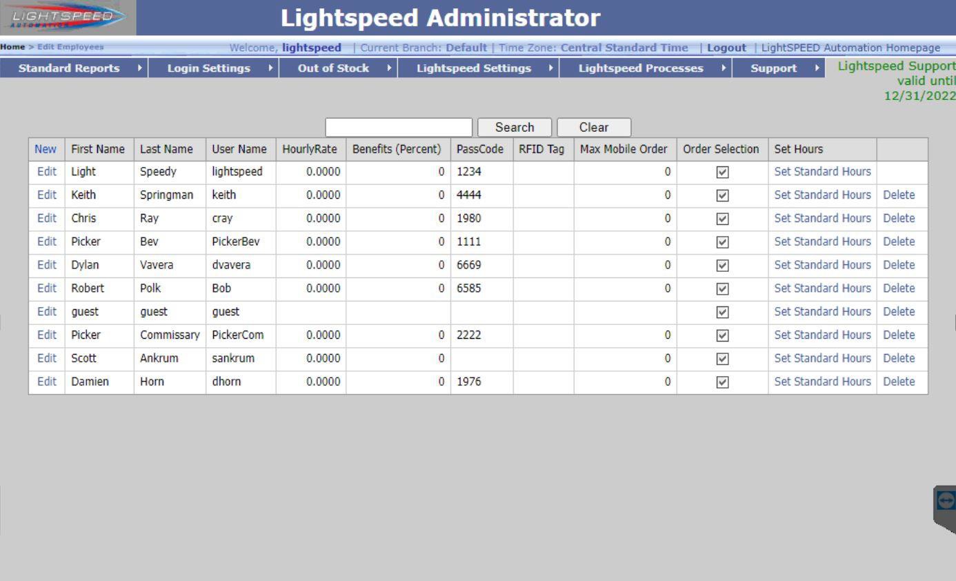Expand the Login Settings menu arrow
Viewport: 956px width, 581px height.
pyautogui.click(x=270, y=68)
